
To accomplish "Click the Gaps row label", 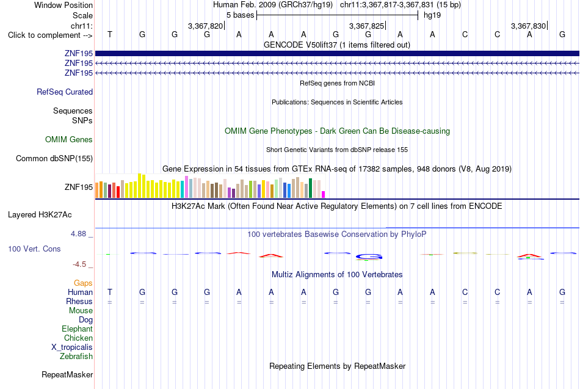I will click(x=83, y=283).
